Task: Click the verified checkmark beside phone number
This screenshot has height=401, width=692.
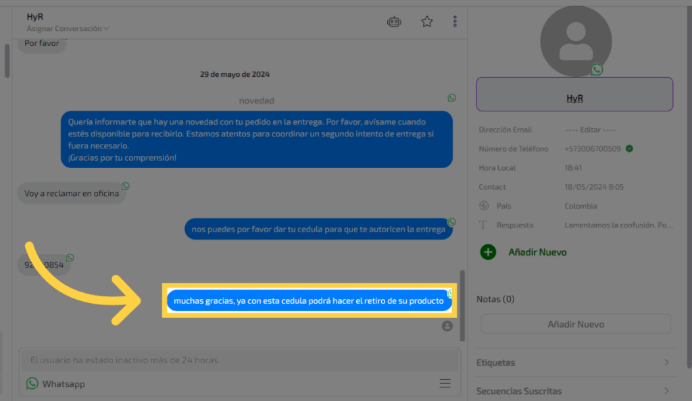Action: [629, 149]
